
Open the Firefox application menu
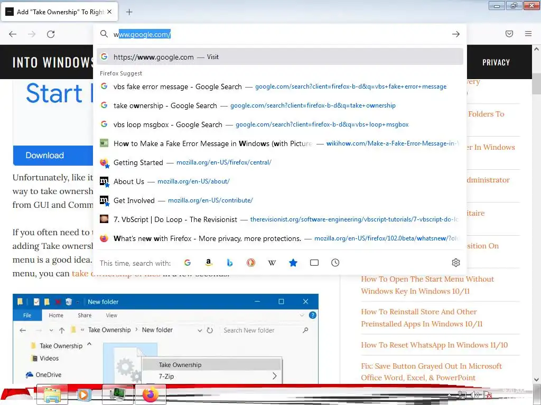[528, 34]
